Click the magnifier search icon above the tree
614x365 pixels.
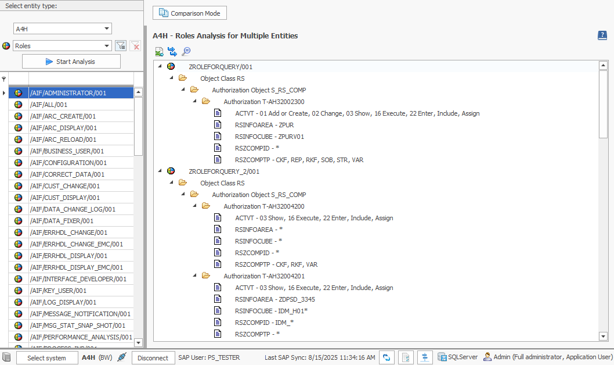[x=186, y=52]
